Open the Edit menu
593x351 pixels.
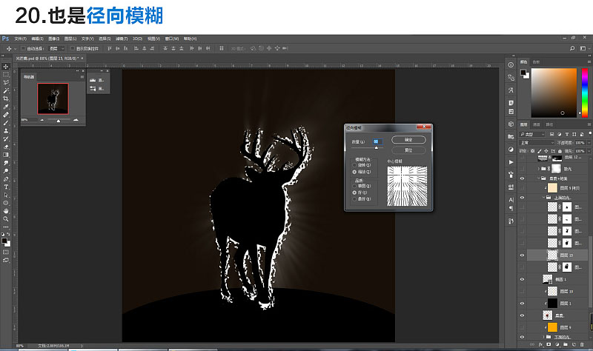coord(38,39)
